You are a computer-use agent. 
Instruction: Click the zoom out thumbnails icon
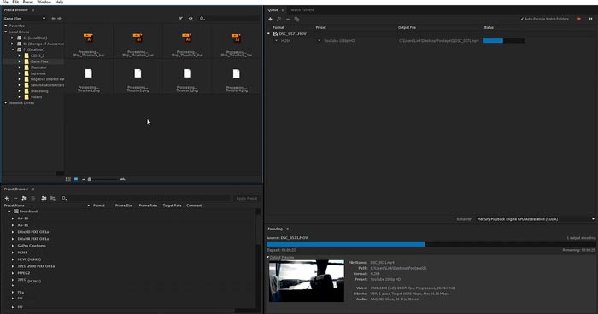[x=84, y=179]
